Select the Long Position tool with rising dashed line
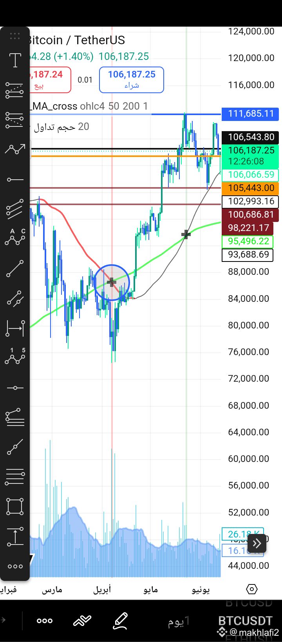The image size is (282, 642). pos(15,90)
